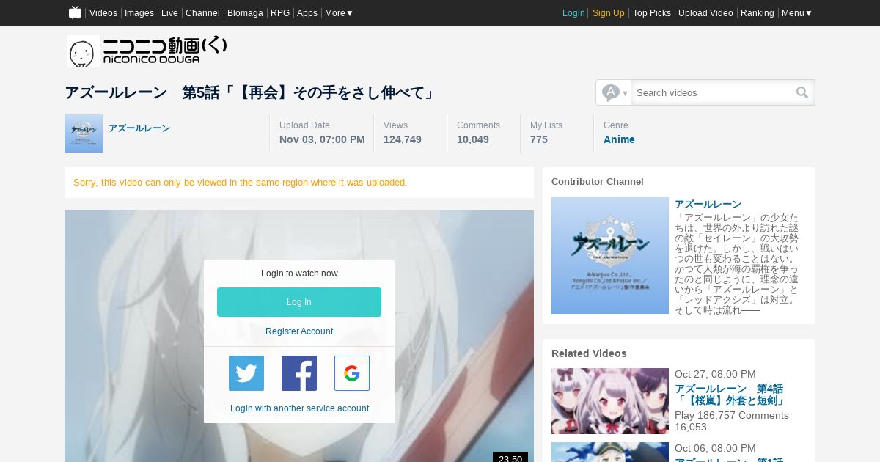
Task: Log in with Facebook icon
Action: [299, 373]
